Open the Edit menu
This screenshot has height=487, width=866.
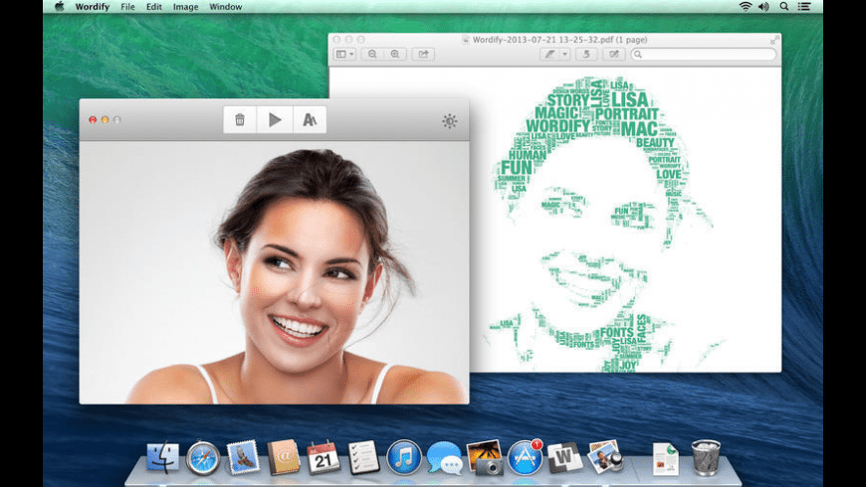pos(153,7)
